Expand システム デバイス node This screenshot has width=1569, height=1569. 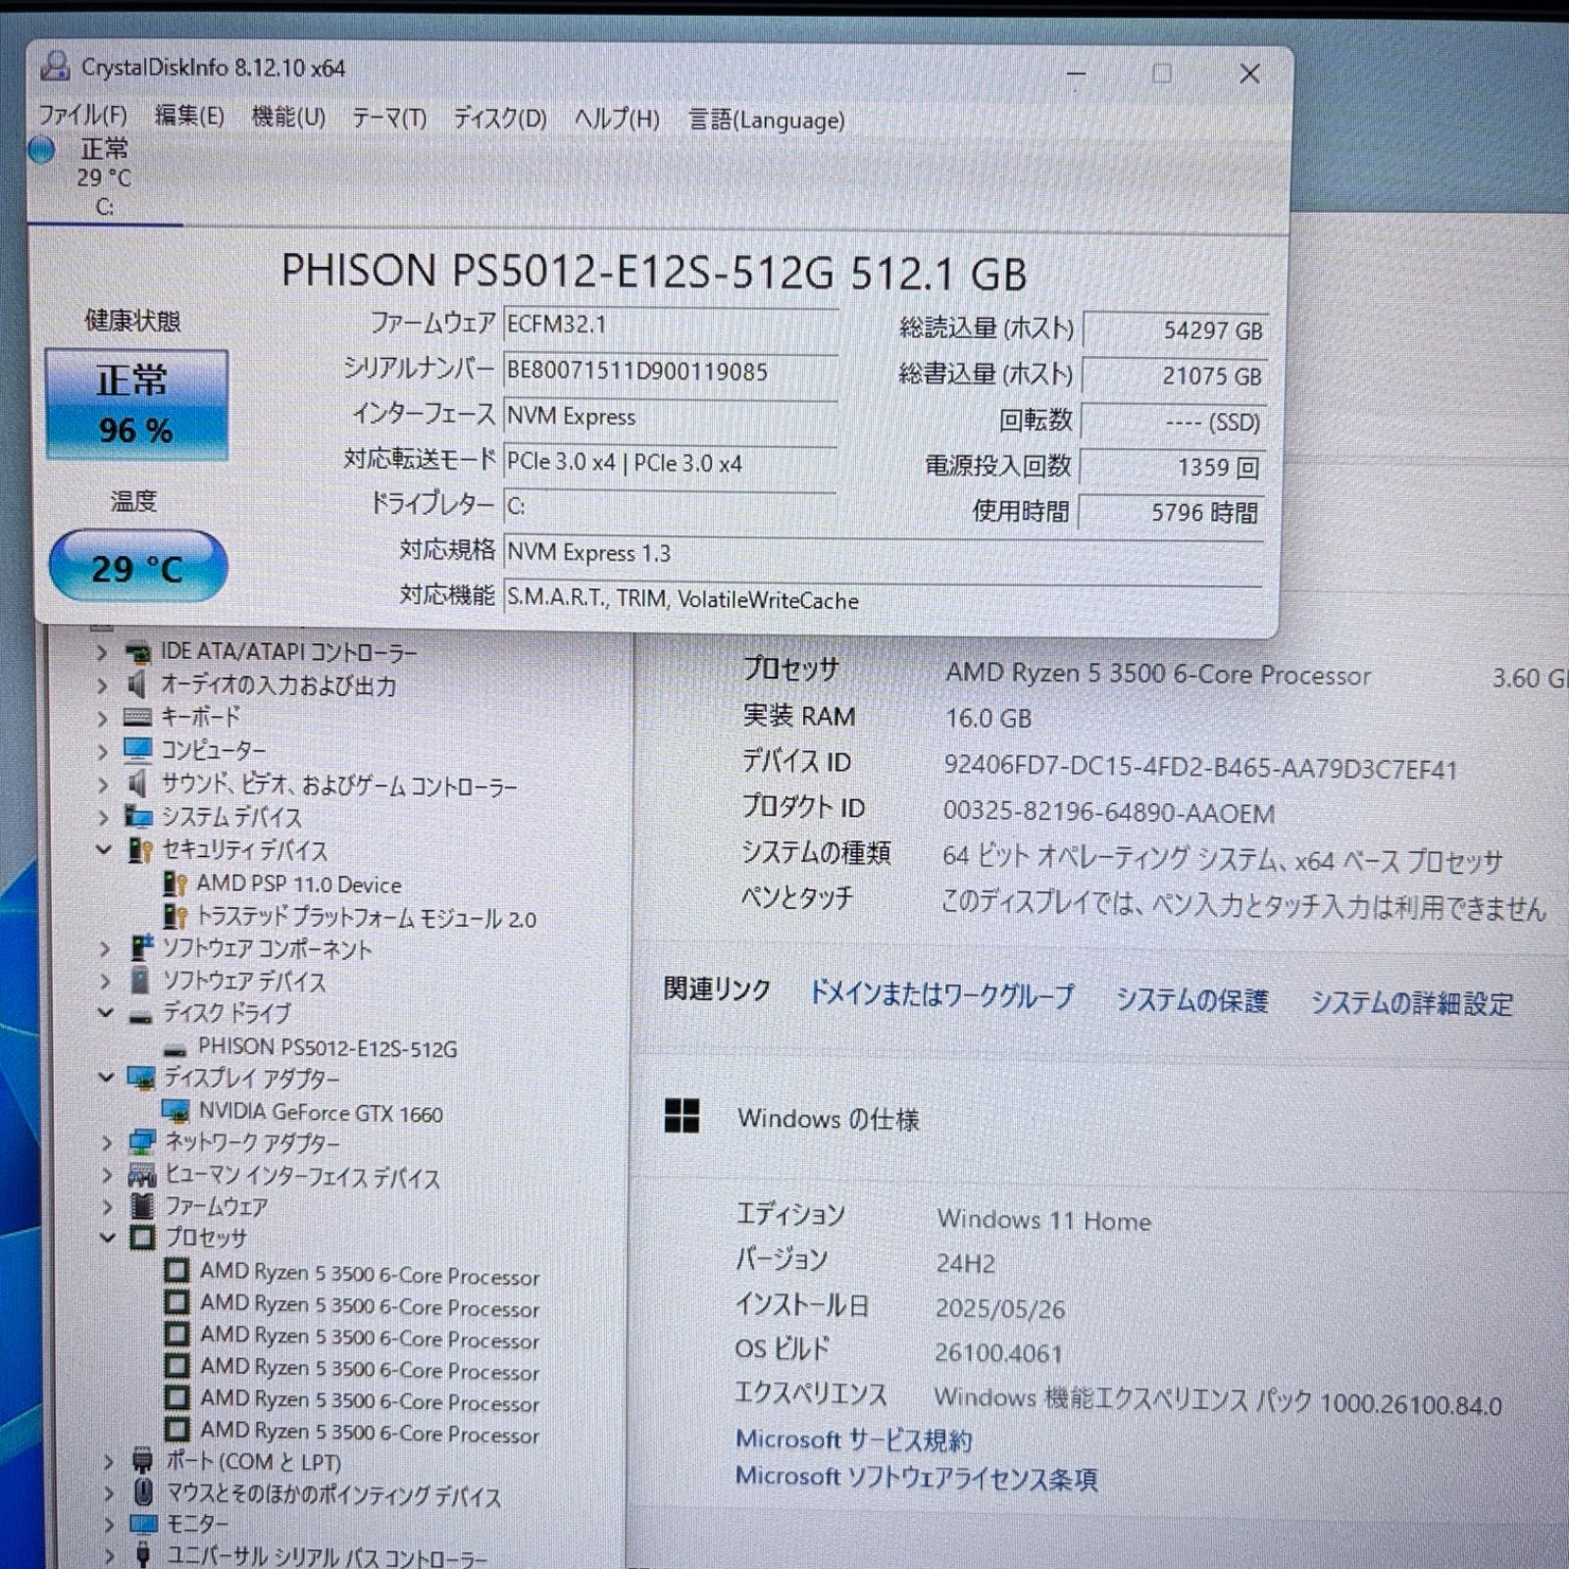pyautogui.click(x=103, y=817)
